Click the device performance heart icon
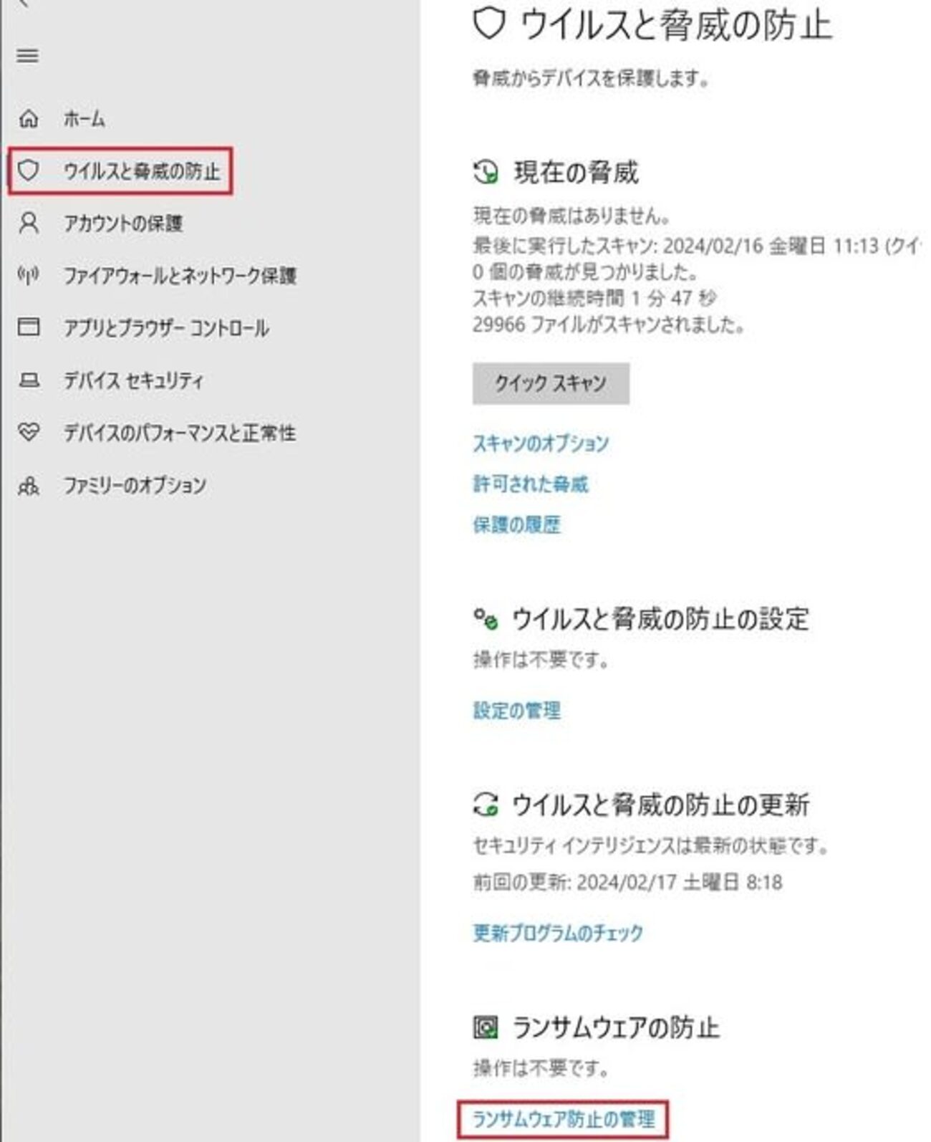Viewport: 931px width, 1142px height. (29, 432)
